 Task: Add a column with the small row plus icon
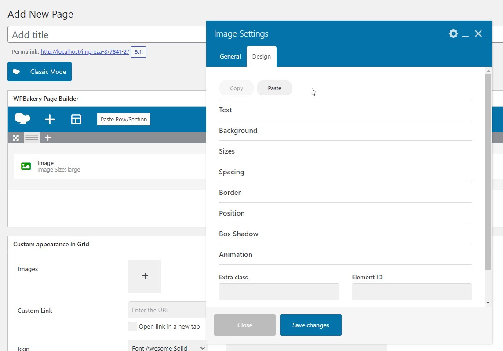click(x=48, y=138)
